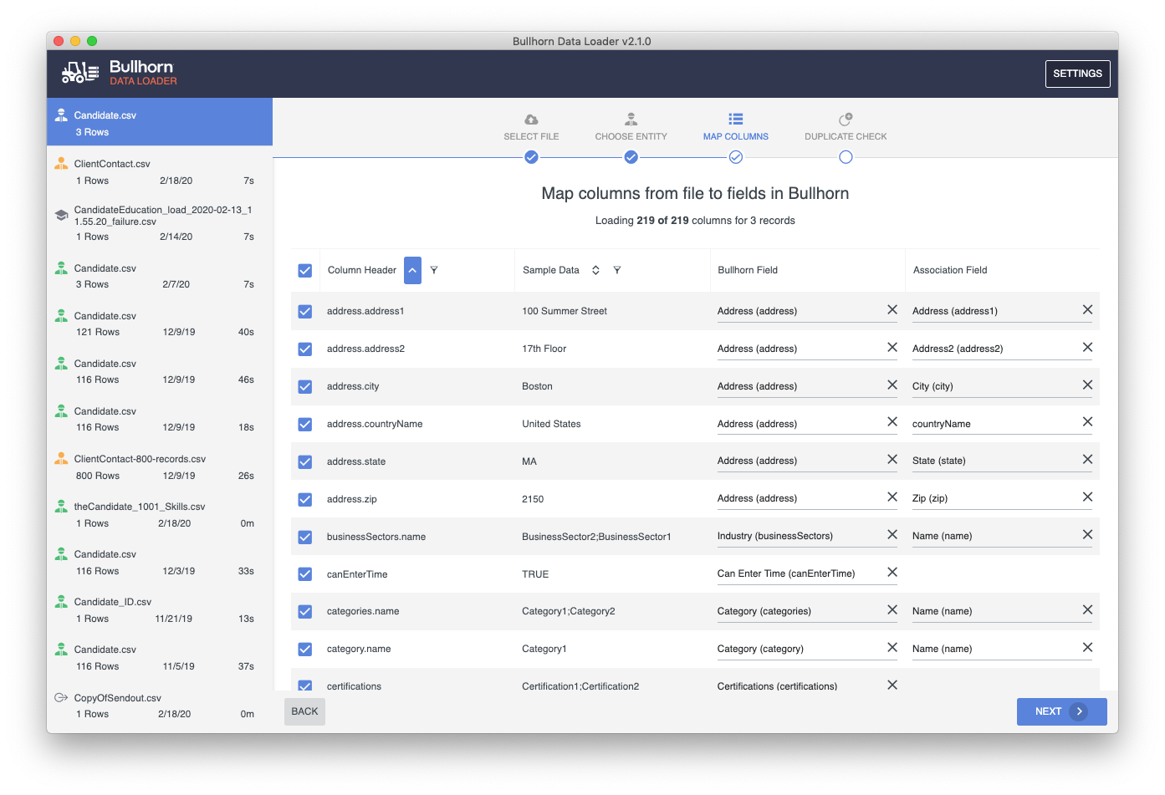Open theCandidate_1001_Skills.csv history entry
The width and height of the screenshot is (1165, 795).
(x=160, y=514)
